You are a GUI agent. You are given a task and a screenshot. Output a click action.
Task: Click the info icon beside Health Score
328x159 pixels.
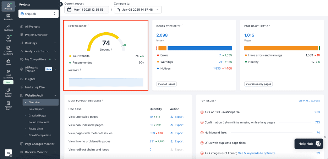[x=88, y=26]
